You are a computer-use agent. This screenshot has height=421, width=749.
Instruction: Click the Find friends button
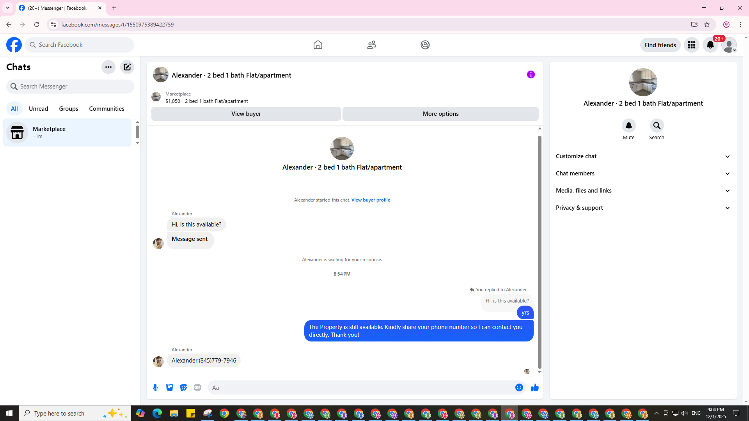point(660,45)
